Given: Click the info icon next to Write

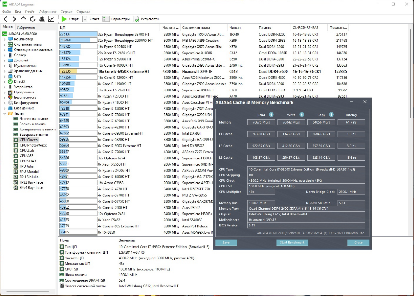Looking at the screenshot, I should tap(302, 115).
